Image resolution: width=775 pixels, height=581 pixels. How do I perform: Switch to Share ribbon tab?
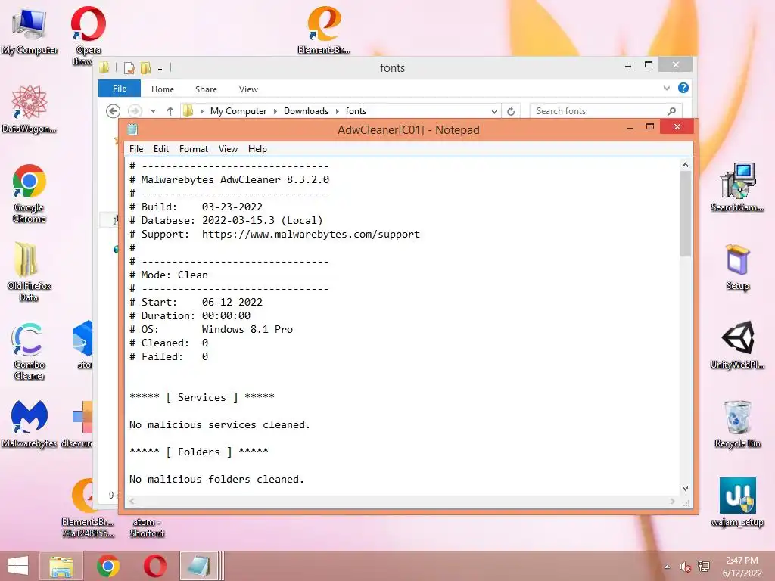206,89
